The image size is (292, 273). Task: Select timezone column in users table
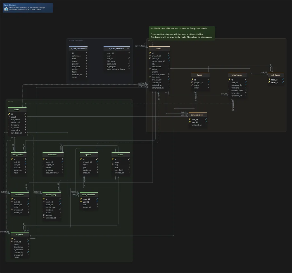(x=17, y=125)
